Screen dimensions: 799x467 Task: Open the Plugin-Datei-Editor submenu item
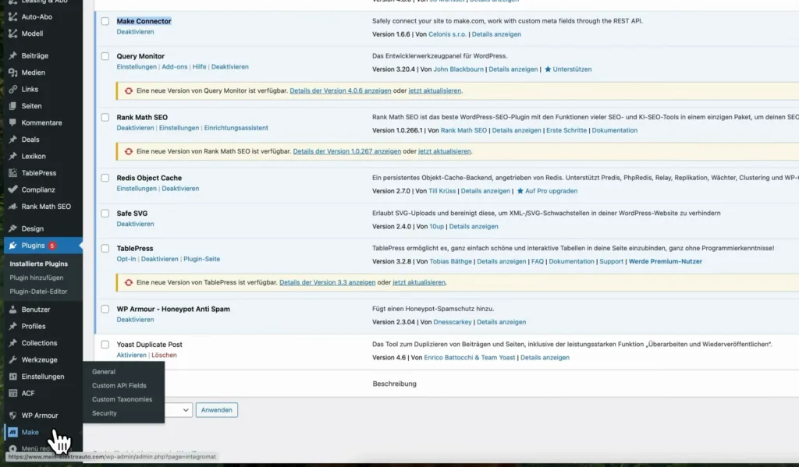[x=38, y=292]
